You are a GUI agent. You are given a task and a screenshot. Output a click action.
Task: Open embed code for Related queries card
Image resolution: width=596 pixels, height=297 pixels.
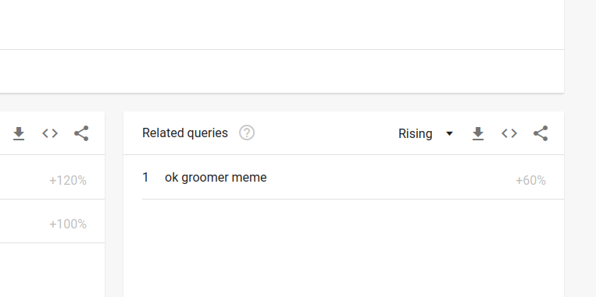click(x=509, y=133)
